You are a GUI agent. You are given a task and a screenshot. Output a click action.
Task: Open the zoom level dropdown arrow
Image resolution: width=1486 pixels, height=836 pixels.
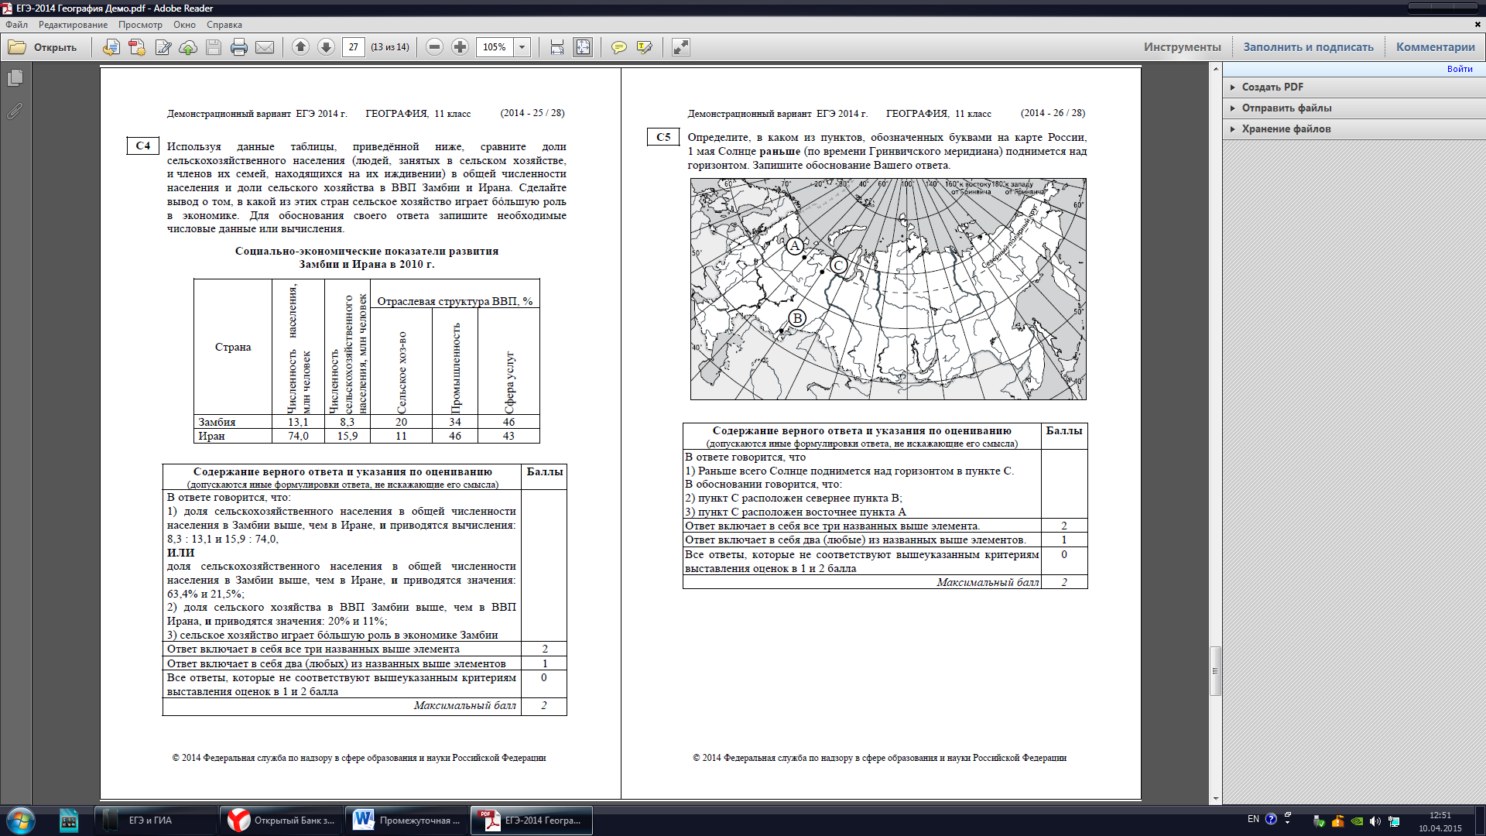[522, 47]
